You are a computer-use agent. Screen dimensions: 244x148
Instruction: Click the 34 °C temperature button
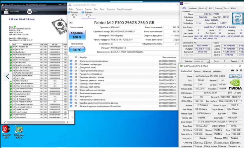point(77,50)
